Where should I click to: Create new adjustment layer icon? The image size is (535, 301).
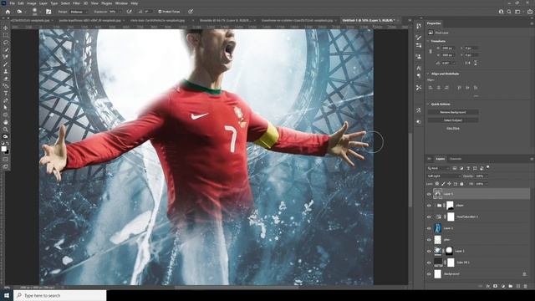pyautogui.click(x=503, y=286)
